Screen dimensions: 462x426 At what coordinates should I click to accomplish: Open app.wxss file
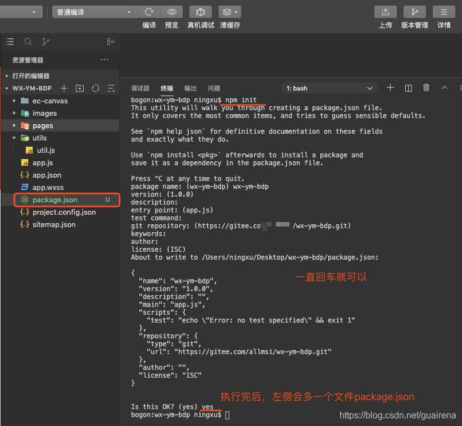coord(60,188)
